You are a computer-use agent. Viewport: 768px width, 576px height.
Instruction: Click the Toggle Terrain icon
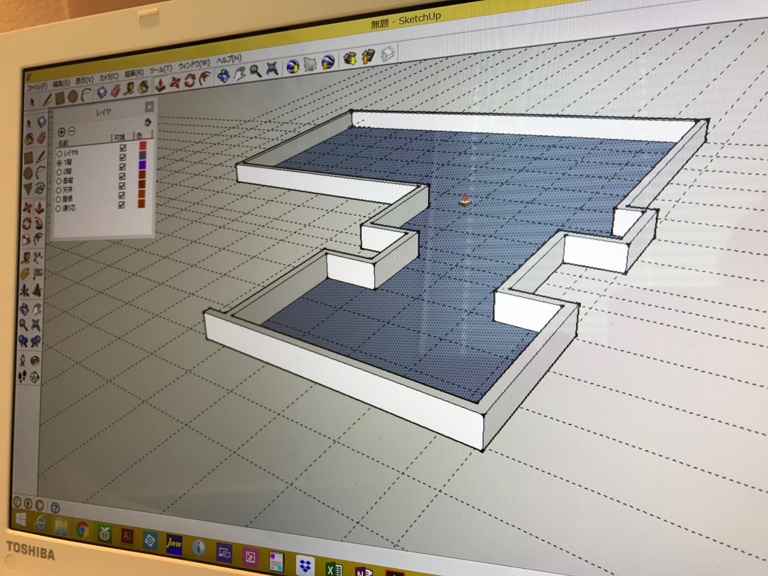pyautogui.click(x=310, y=64)
